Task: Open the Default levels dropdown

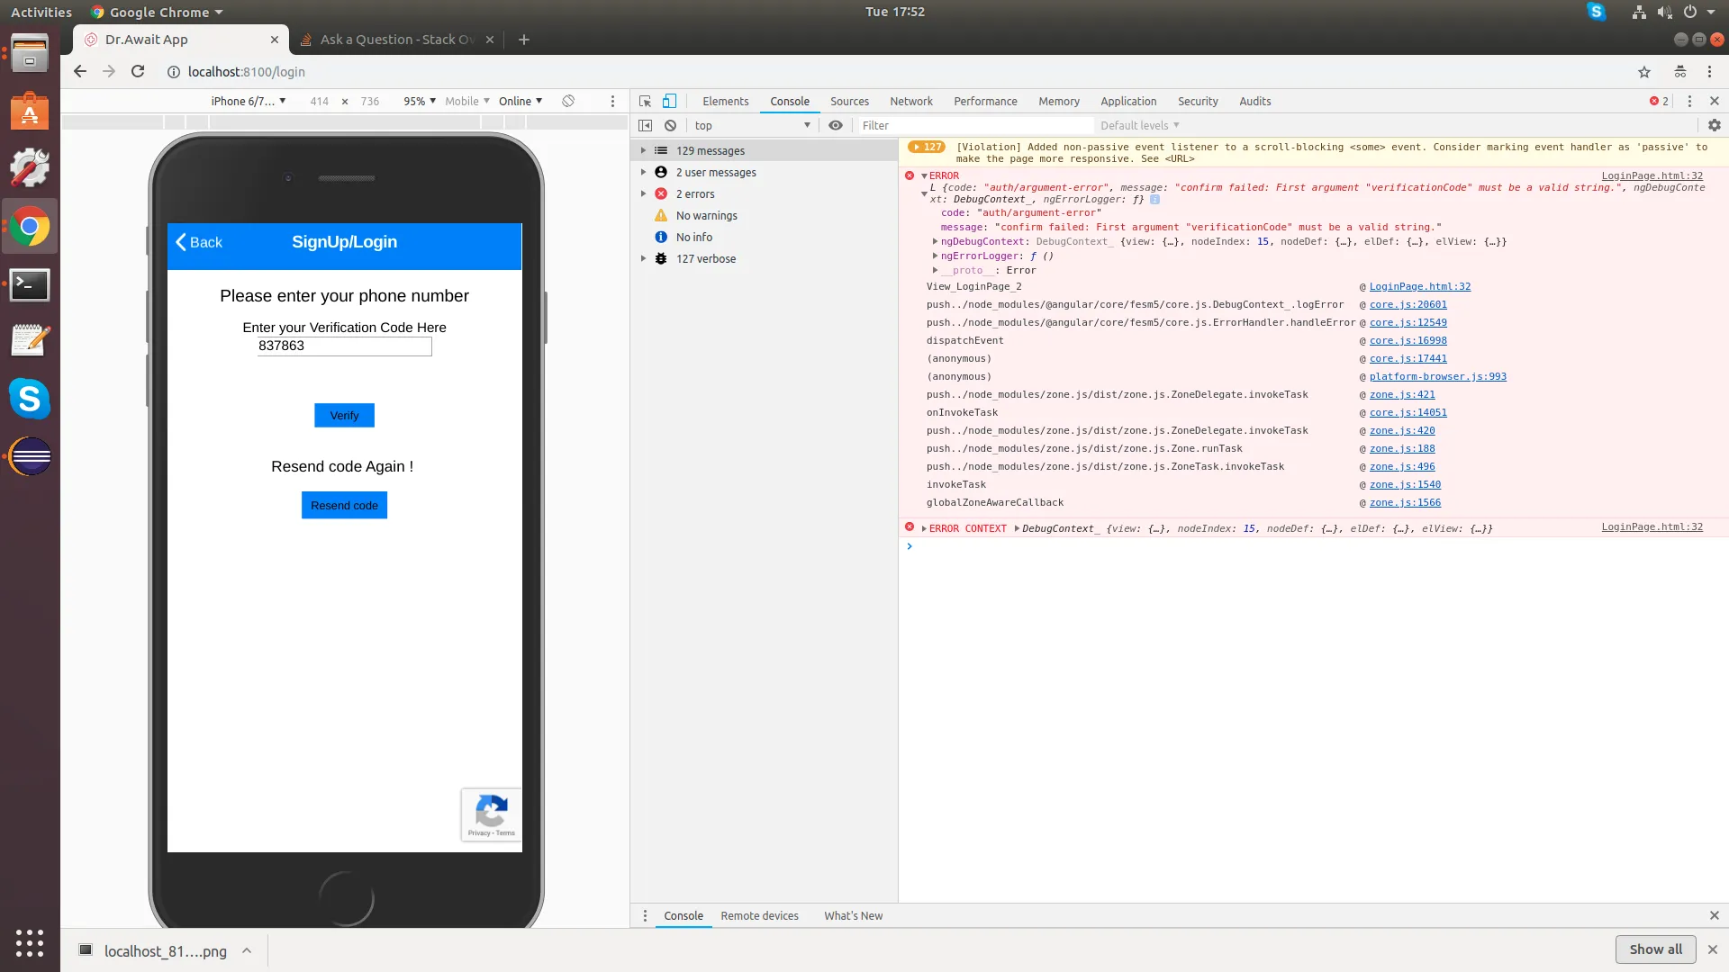Action: point(1139,126)
